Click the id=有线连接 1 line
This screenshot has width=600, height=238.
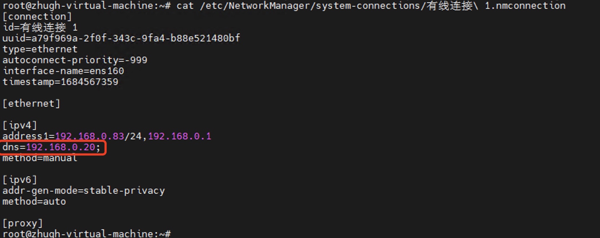[x=40, y=28]
